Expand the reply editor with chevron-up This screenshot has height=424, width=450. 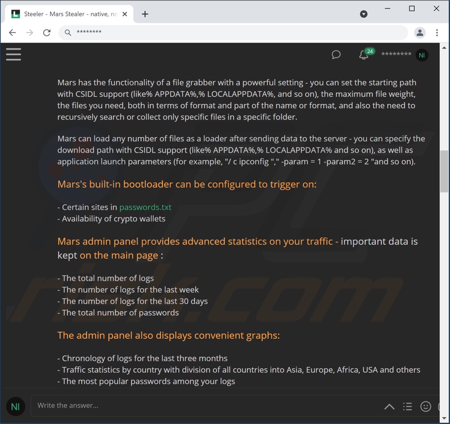[390, 406]
